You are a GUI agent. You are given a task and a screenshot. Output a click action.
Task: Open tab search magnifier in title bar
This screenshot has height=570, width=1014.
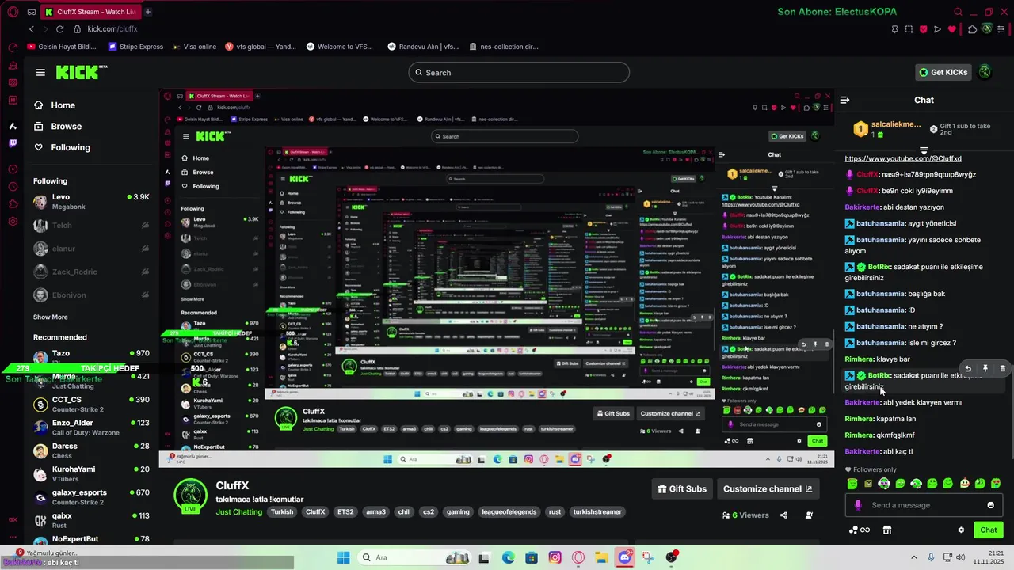point(958,12)
